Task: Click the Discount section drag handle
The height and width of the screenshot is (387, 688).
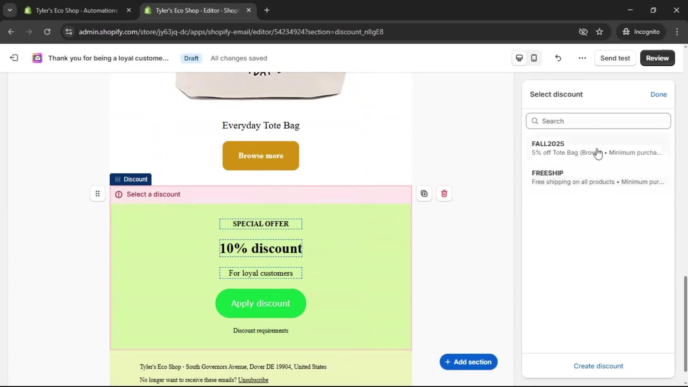Action: click(97, 193)
